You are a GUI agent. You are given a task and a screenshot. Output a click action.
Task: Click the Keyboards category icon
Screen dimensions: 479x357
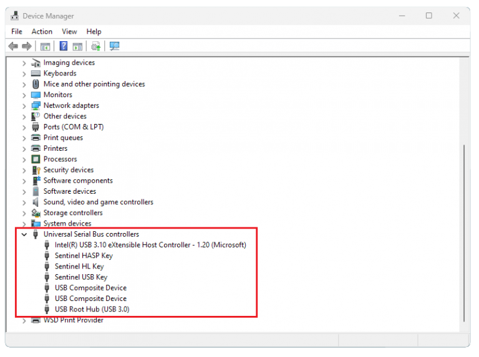36,74
